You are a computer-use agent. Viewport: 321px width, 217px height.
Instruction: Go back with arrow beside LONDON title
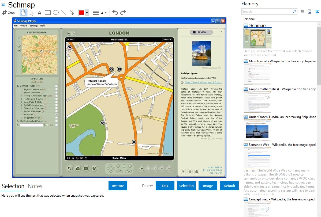(69, 33)
